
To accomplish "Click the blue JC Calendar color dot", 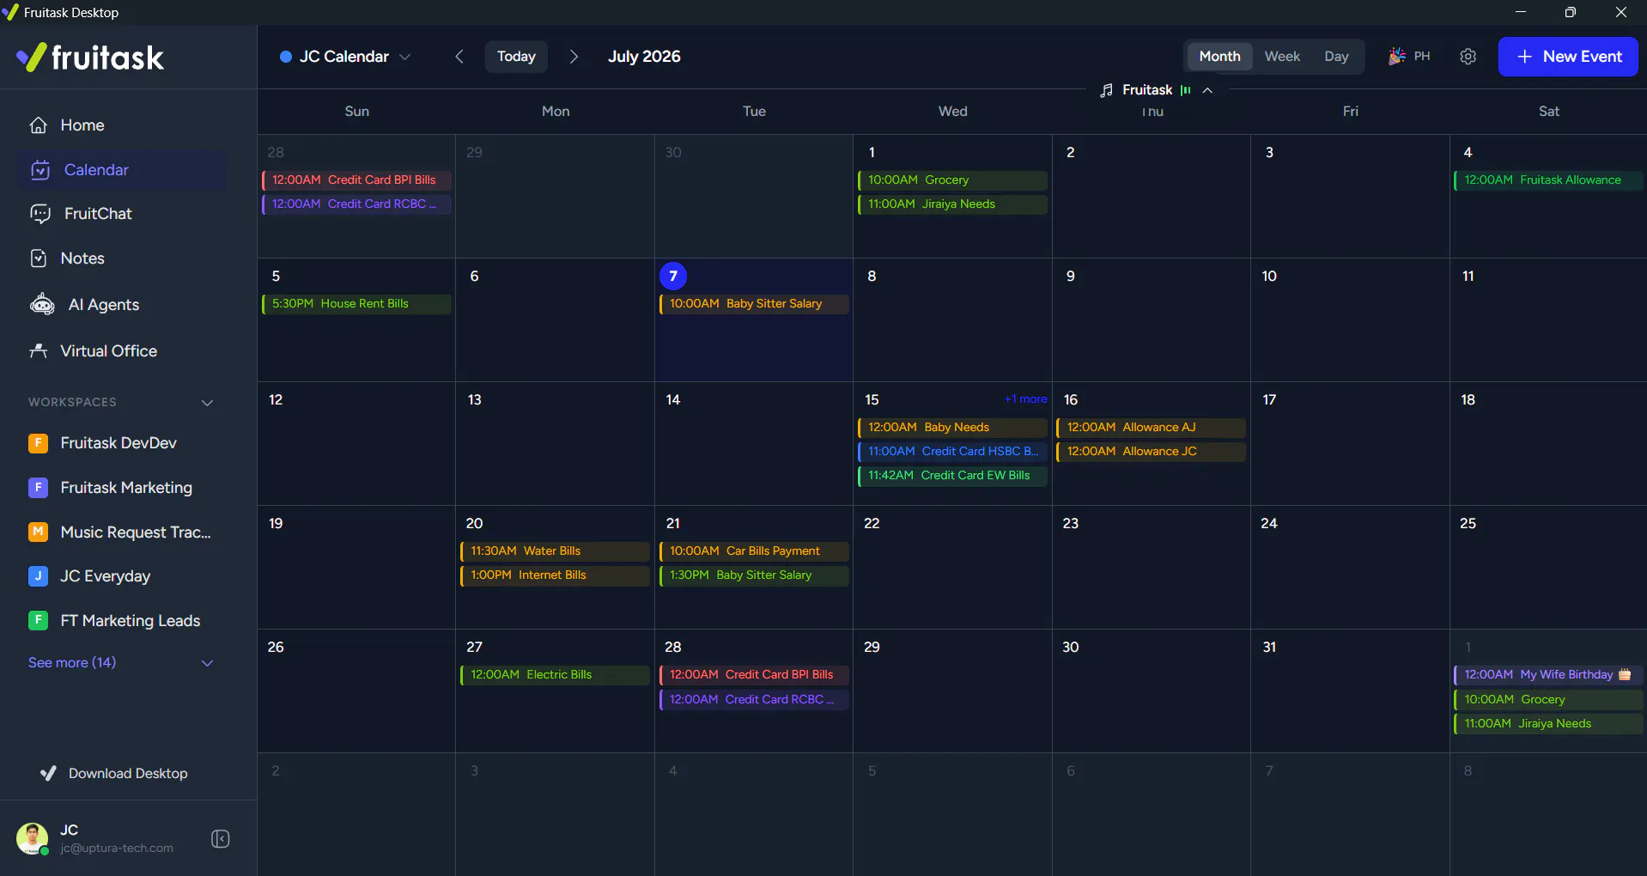I will (x=286, y=57).
